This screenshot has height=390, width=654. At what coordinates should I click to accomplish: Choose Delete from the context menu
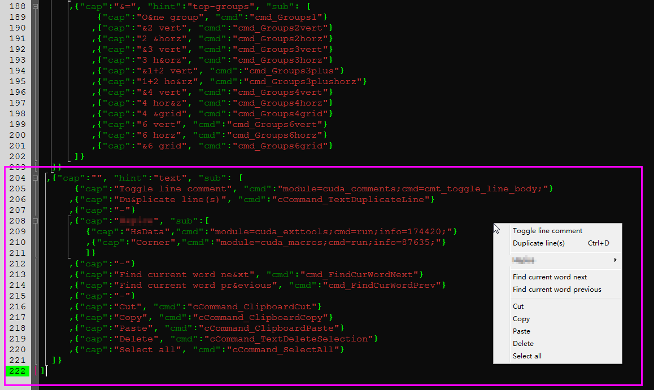(x=523, y=344)
